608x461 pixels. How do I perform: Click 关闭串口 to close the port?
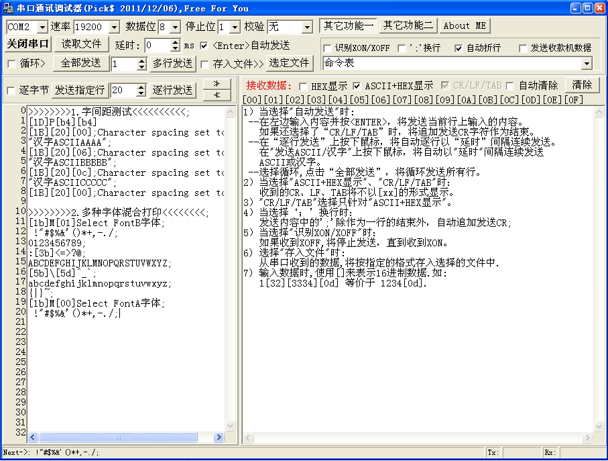(28, 44)
